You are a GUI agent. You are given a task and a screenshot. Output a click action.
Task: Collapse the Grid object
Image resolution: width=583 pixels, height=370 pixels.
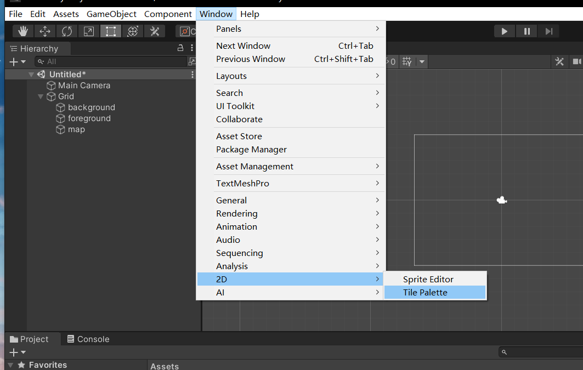point(41,96)
